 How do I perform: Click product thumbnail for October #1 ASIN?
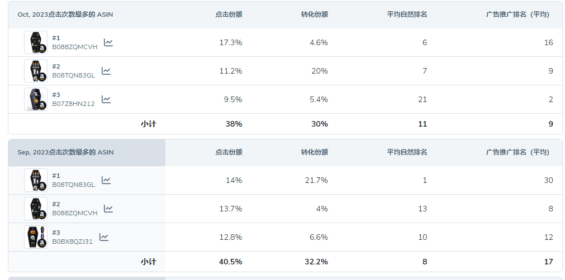(36, 42)
